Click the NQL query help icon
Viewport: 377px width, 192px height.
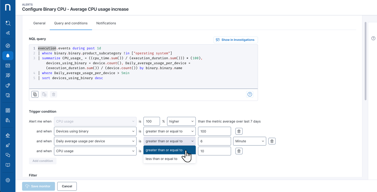point(250,94)
